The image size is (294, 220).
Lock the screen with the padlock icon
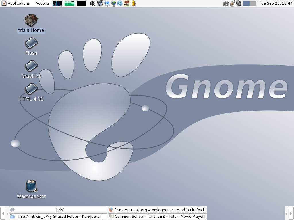tap(232, 3)
